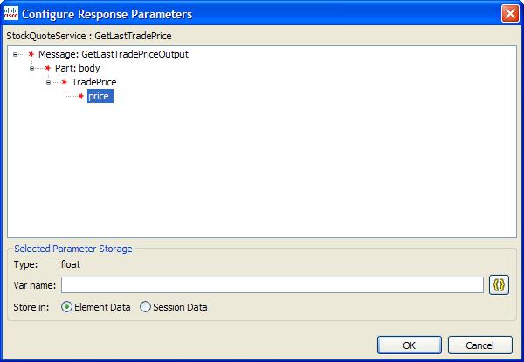The height and width of the screenshot is (362, 524).
Task: Click the curly braces variable picker icon
Action: tap(499, 285)
